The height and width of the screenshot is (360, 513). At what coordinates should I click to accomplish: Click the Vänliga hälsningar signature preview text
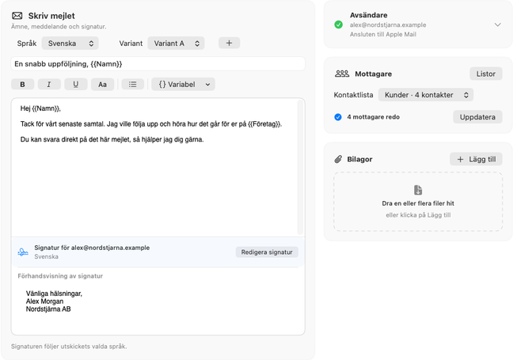[54, 294]
